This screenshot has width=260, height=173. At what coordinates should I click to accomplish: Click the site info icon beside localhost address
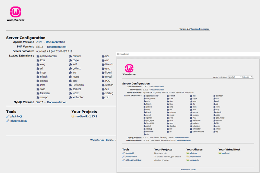click(118, 54)
